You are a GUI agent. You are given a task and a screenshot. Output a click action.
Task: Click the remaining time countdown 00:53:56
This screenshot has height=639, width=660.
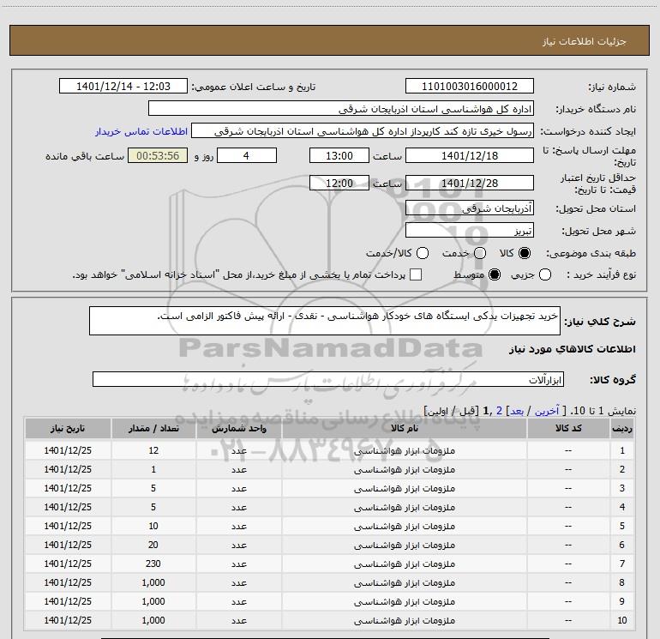pyautogui.click(x=158, y=155)
